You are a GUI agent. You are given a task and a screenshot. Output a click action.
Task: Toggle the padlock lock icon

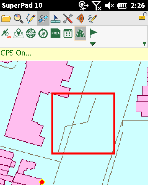tap(143, 17)
